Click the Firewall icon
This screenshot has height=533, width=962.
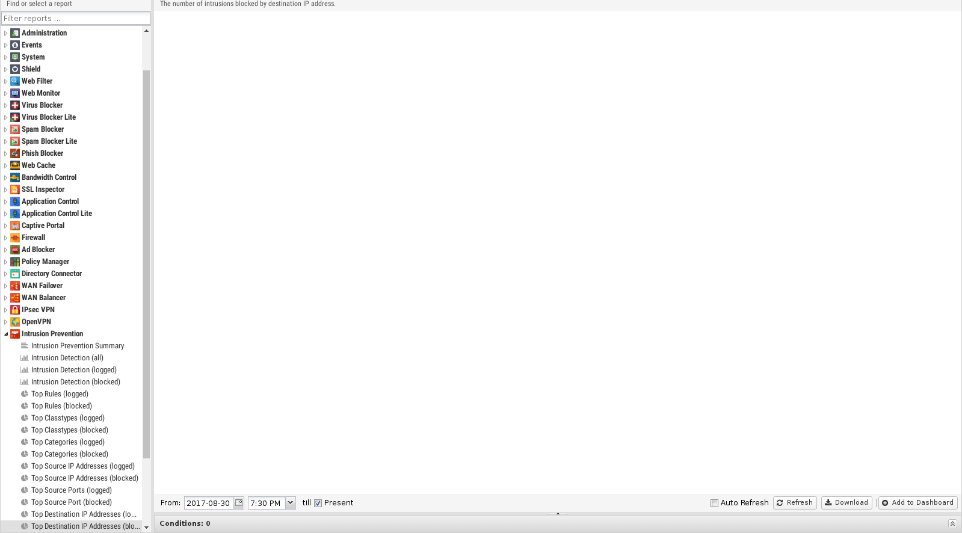[x=15, y=238]
